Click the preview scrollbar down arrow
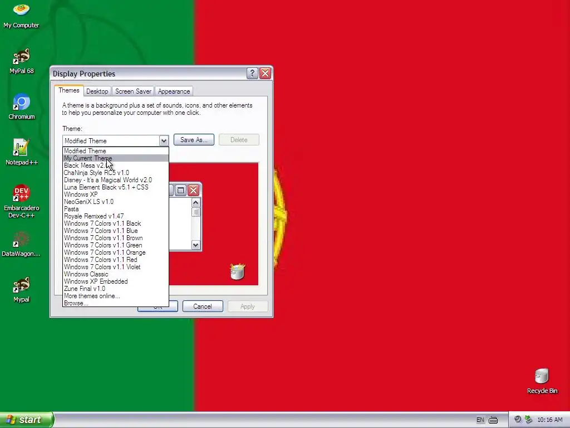Image resolution: width=570 pixels, height=428 pixels. [x=195, y=245]
